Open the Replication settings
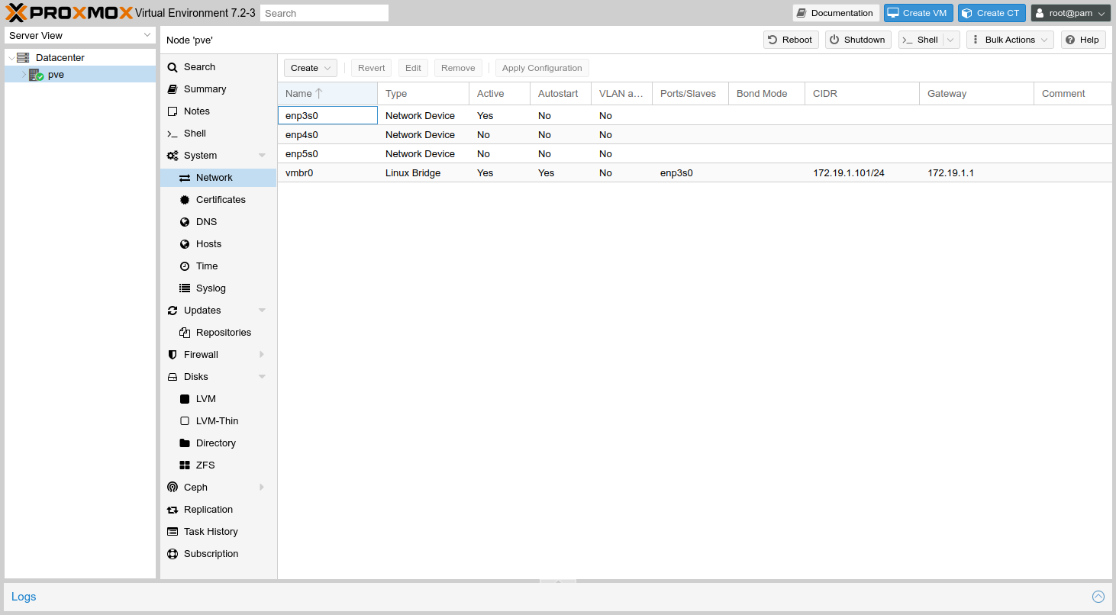 click(208, 510)
